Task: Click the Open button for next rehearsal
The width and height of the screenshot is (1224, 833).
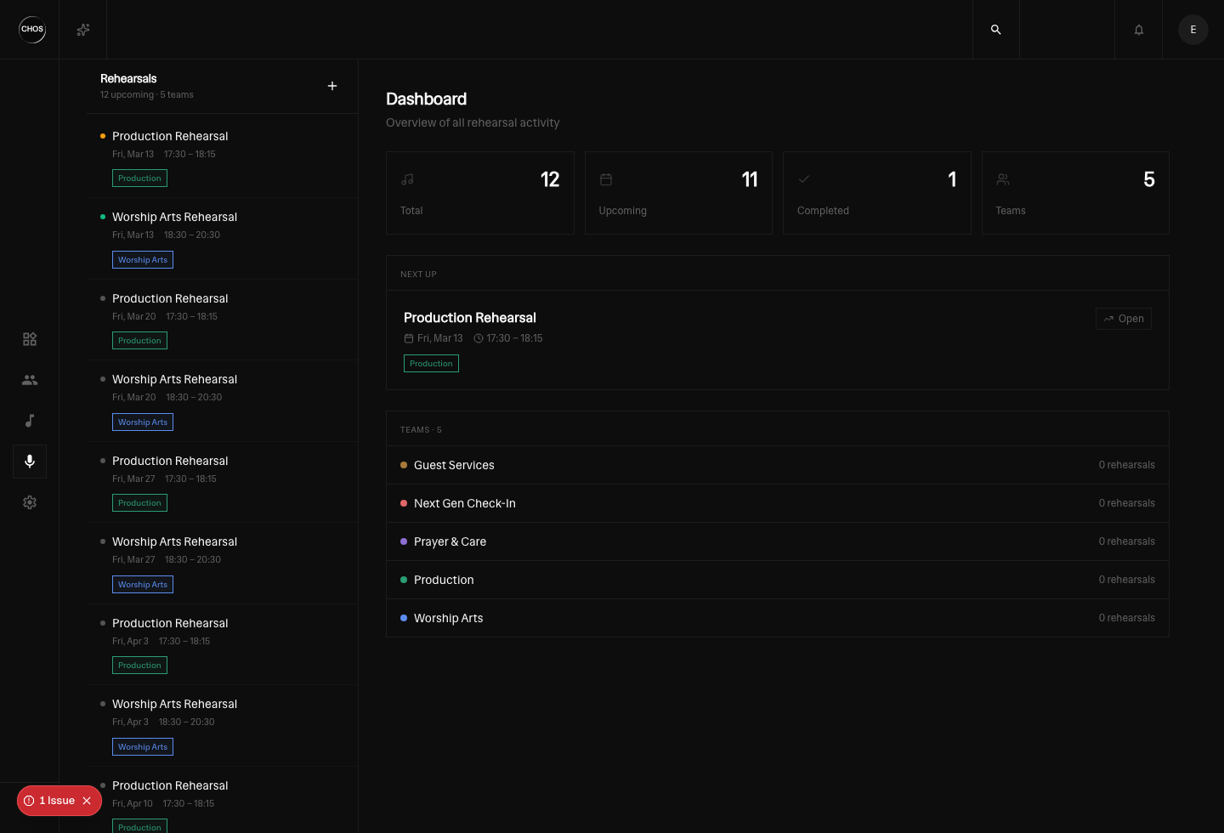Action: click(x=1124, y=319)
